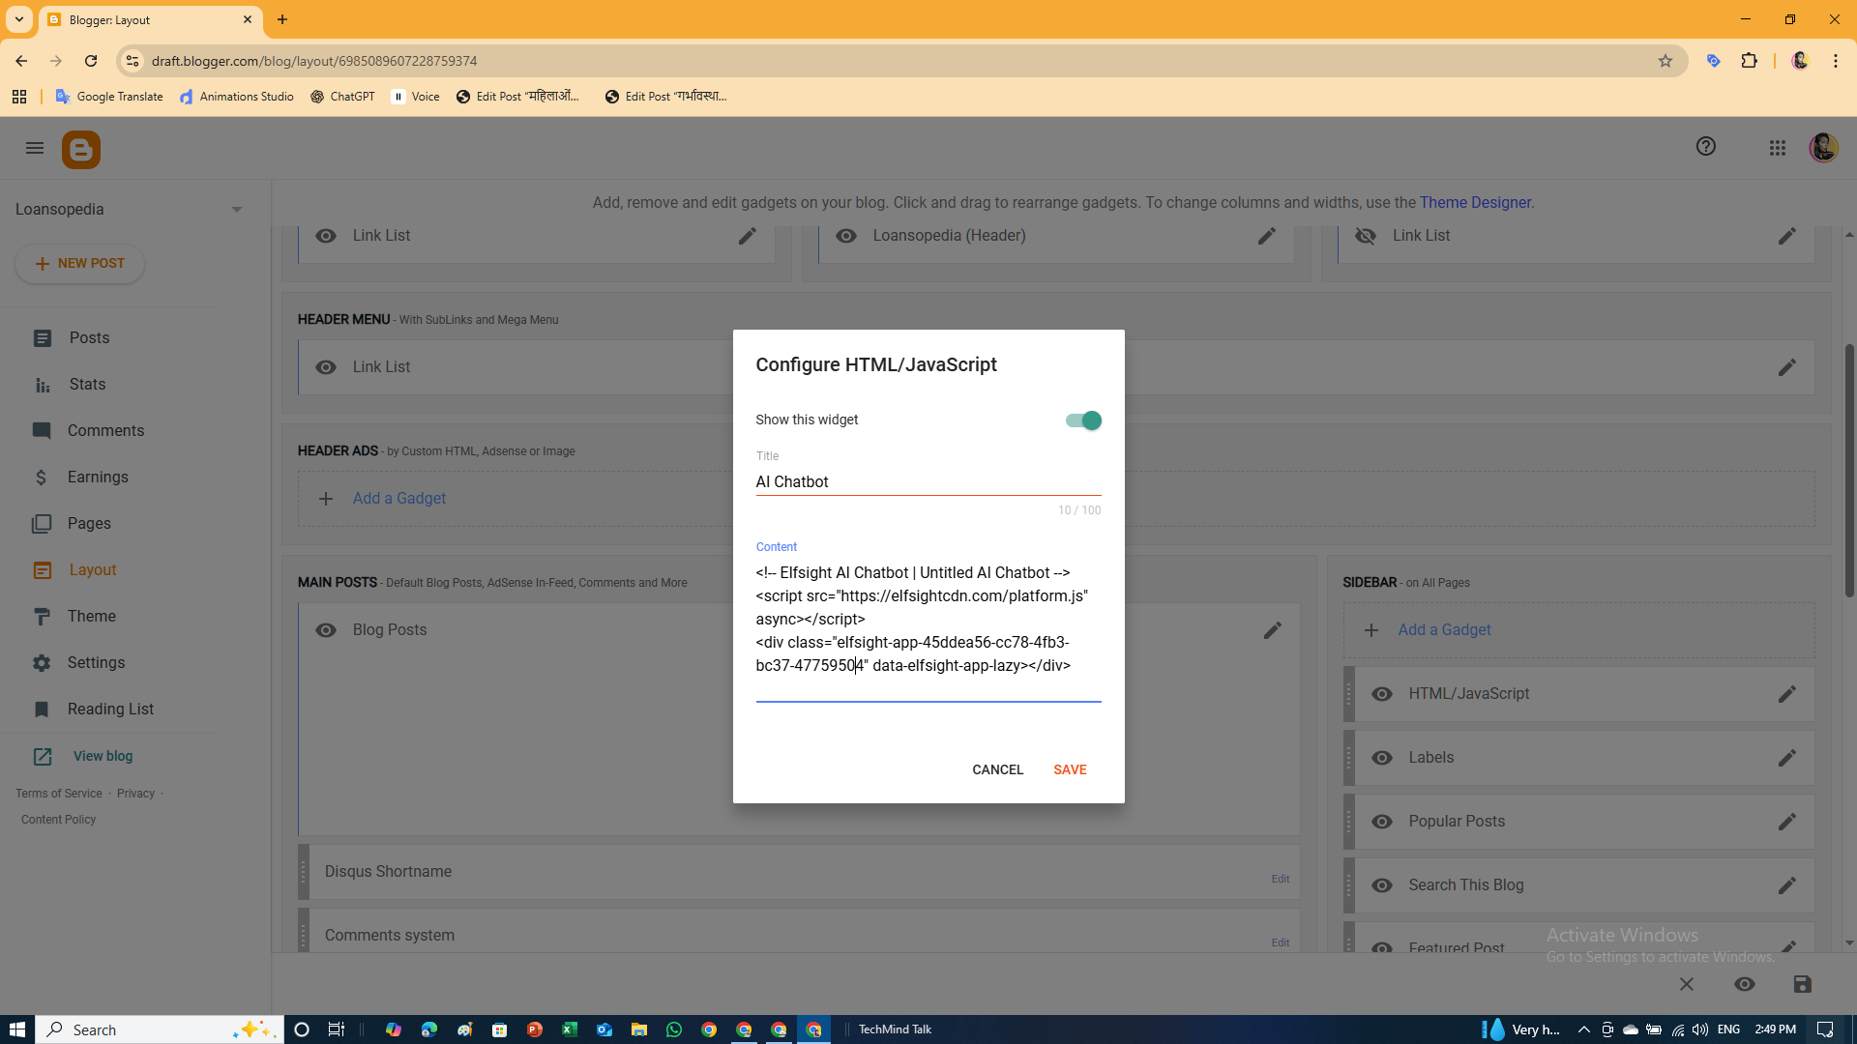Image resolution: width=1857 pixels, height=1044 pixels.
Task: Go to the Theme section
Action: [x=91, y=617]
